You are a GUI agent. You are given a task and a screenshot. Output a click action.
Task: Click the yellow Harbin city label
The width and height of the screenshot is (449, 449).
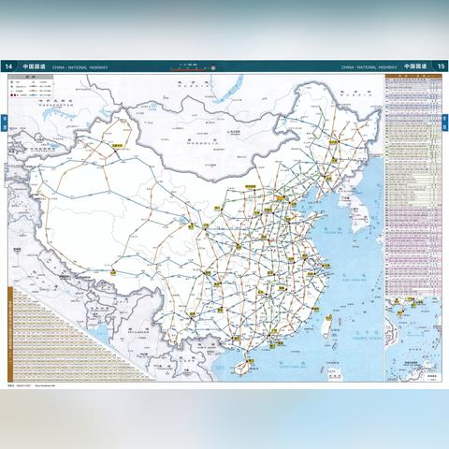[333, 141]
